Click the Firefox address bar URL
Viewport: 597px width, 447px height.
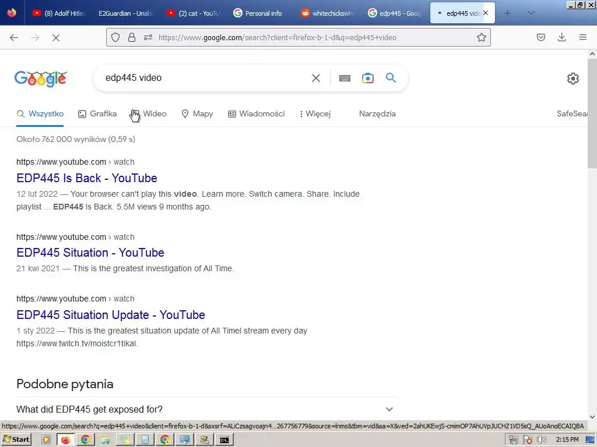coord(277,37)
